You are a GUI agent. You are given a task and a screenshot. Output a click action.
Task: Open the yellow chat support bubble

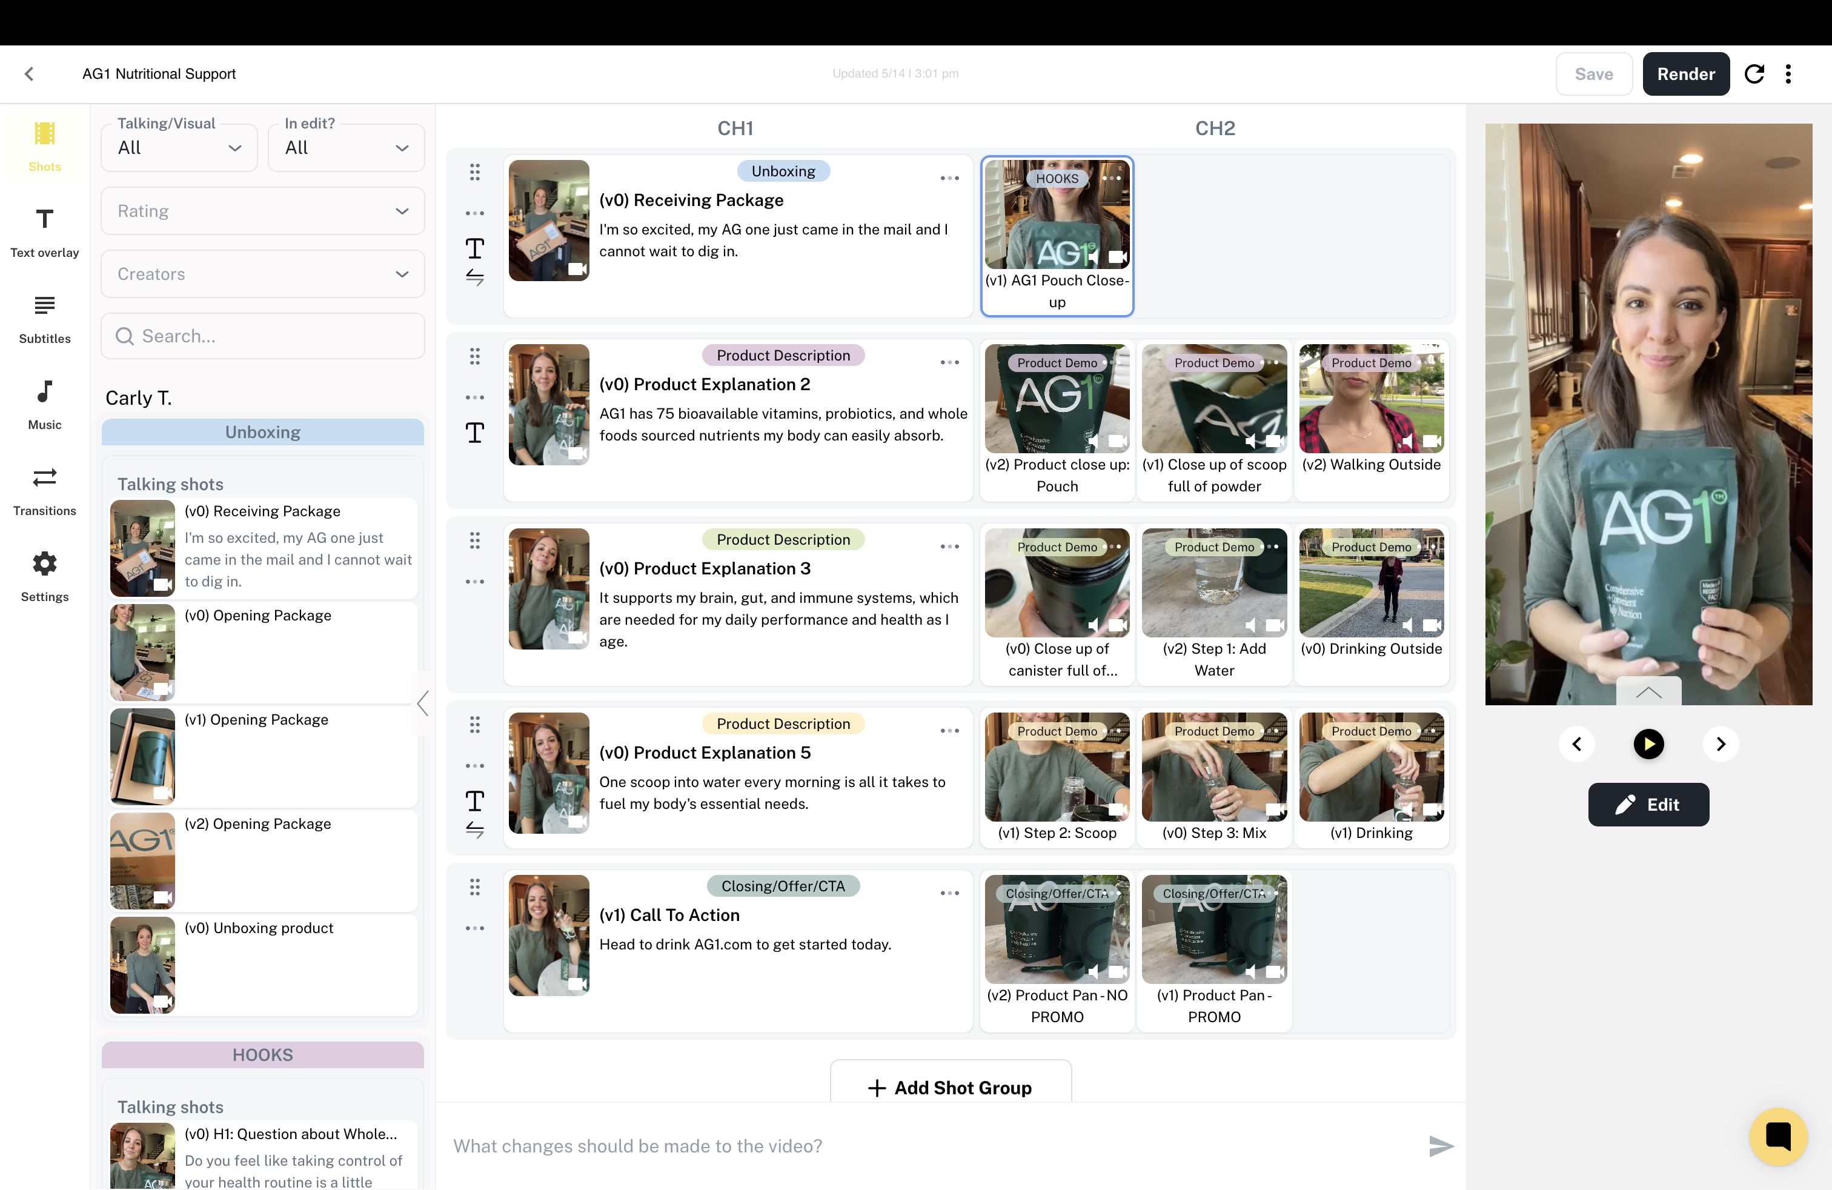(1778, 1137)
